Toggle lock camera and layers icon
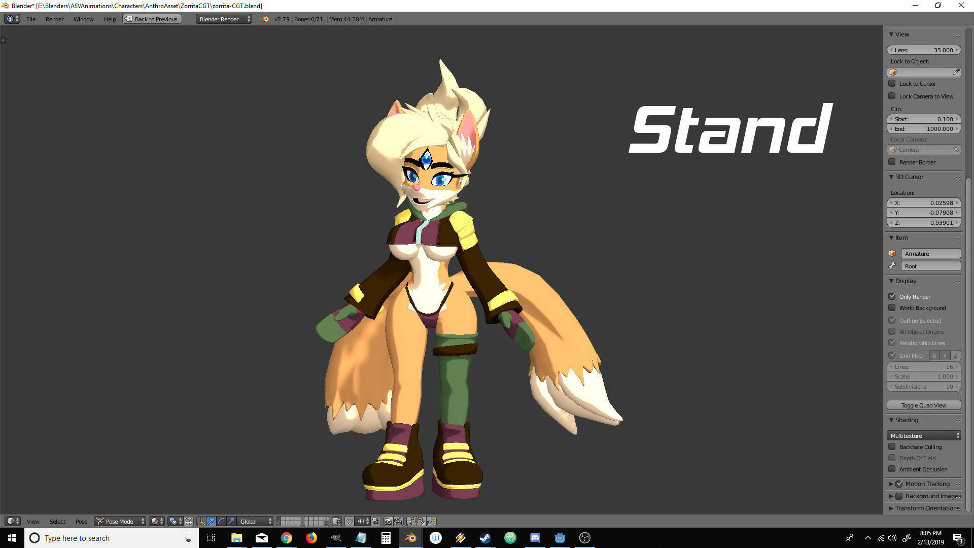974x548 pixels. [x=336, y=521]
